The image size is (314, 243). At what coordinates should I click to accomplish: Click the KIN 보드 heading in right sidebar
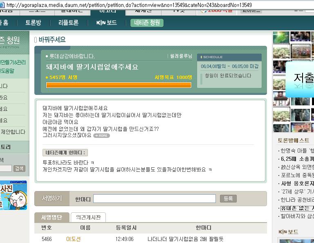tap(288, 232)
